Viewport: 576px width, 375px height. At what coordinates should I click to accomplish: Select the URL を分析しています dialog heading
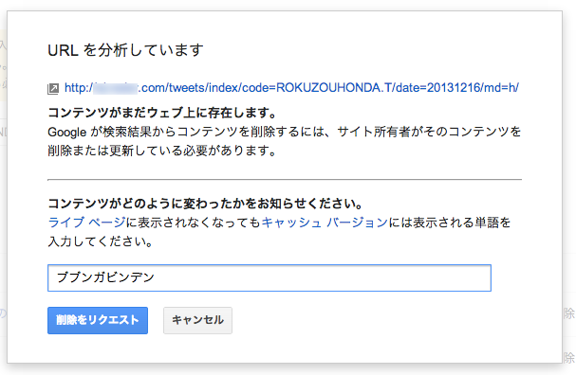125,50
